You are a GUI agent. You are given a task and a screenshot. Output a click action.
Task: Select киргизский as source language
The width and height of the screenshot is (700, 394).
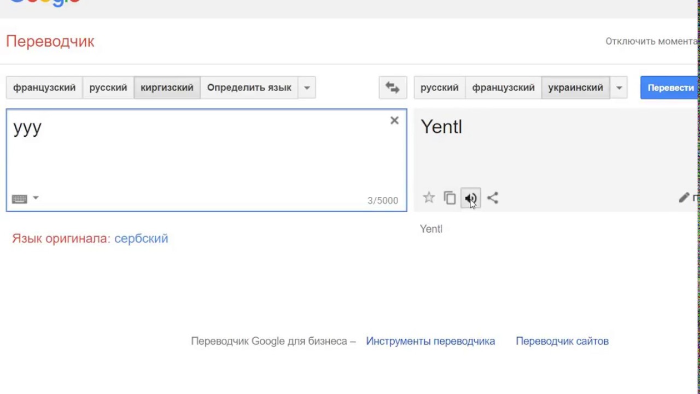[x=167, y=88]
